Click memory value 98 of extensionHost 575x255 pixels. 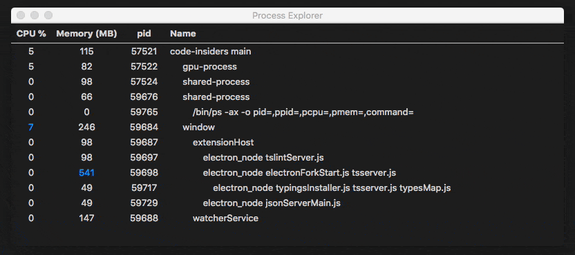point(86,142)
